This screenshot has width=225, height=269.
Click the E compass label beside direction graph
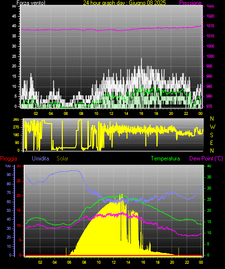click(211, 142)
